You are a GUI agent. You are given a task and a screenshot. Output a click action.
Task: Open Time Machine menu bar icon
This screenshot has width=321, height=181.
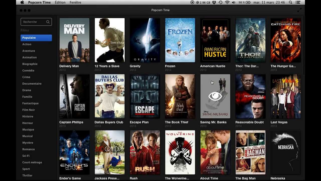click(220, 3)
